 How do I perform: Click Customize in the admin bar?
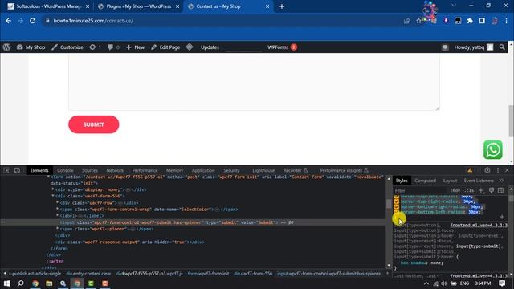pyautogui.click(x=67, y=47)
